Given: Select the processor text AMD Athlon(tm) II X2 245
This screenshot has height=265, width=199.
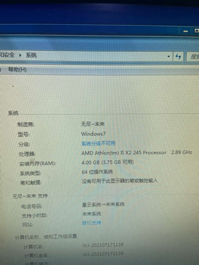Looking at the screenshot, I should [124, 153].
